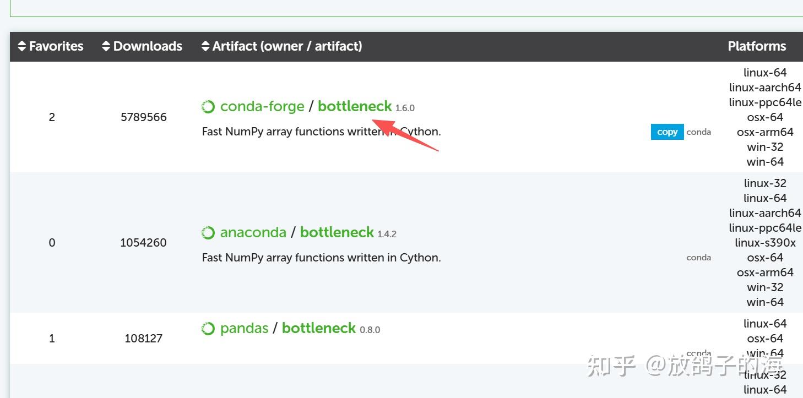
Task: Click linux-s390x platform in anaconda row
Action: click(x=765, y=243)
